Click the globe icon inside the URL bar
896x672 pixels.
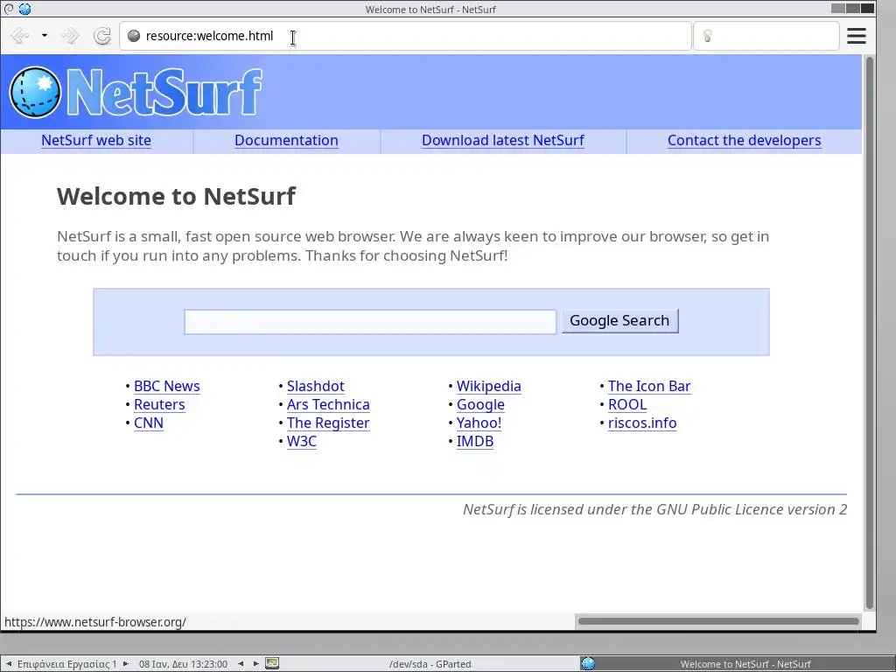(x=134, y=36)
